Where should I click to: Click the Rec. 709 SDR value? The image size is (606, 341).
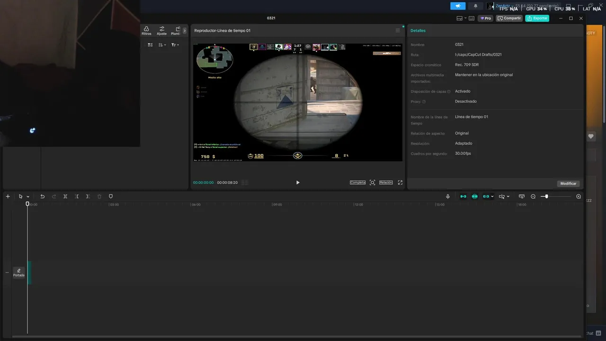(x=467, y=65)
